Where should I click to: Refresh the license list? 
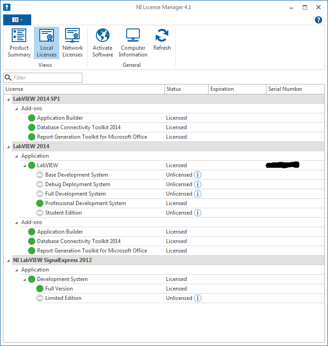(162, 40)
